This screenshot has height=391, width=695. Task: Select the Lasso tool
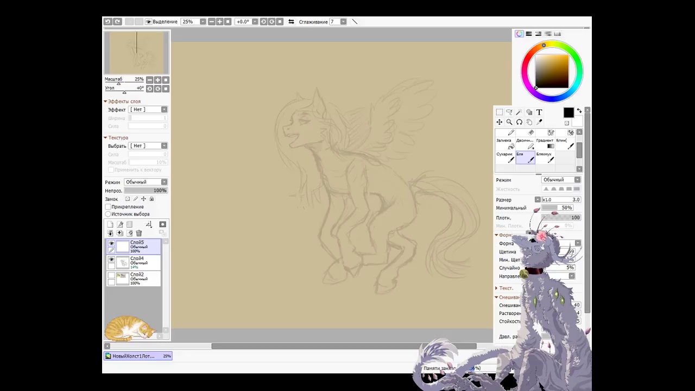[509, 112]
